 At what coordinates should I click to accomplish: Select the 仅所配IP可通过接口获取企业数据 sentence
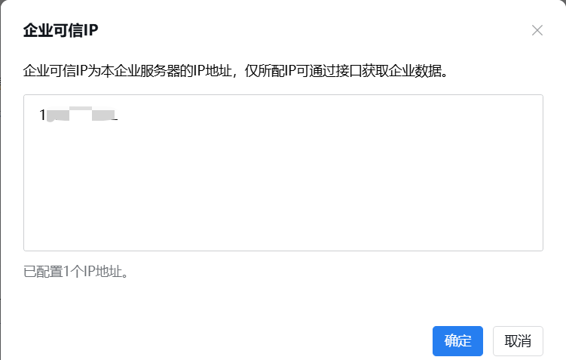(x=347, y=71)
